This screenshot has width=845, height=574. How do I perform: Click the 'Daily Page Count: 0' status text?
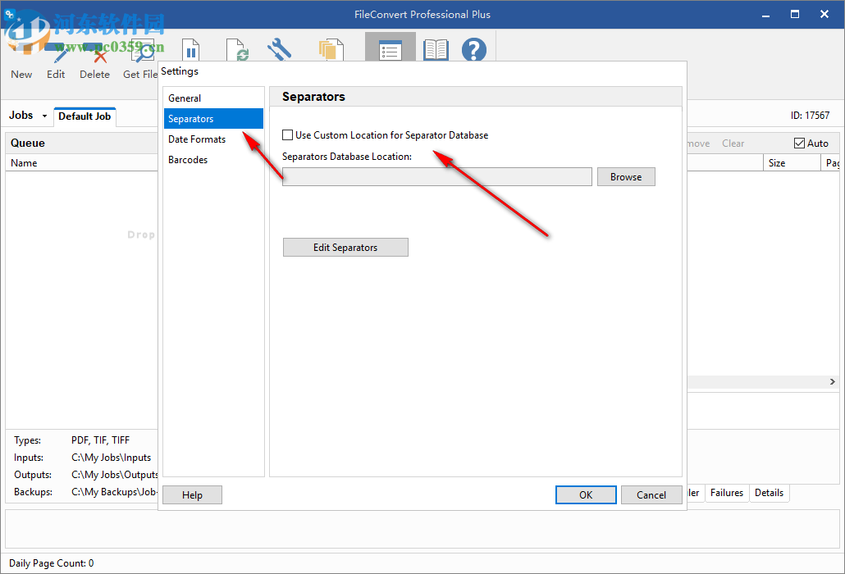point(51,563)
